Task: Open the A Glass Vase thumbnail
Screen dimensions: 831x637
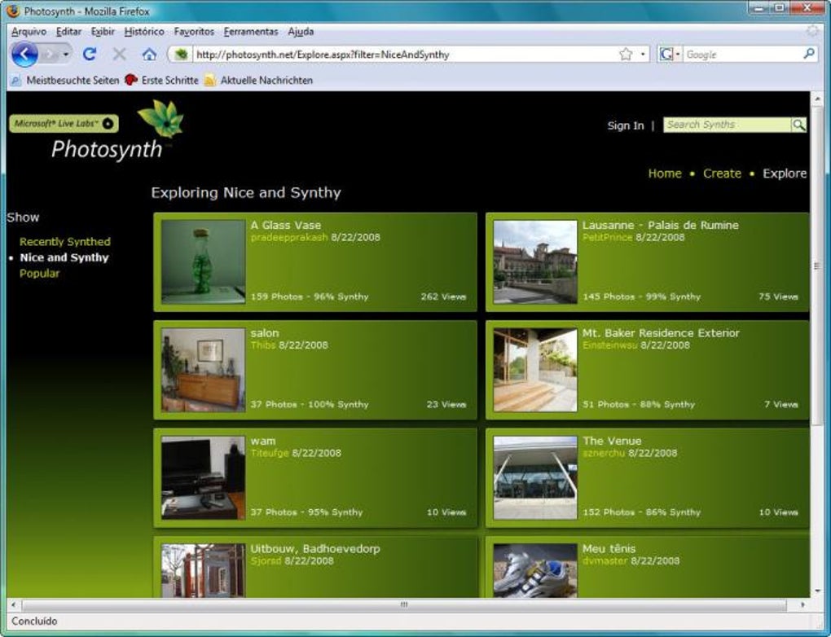Action: click(x=203, y=261)
